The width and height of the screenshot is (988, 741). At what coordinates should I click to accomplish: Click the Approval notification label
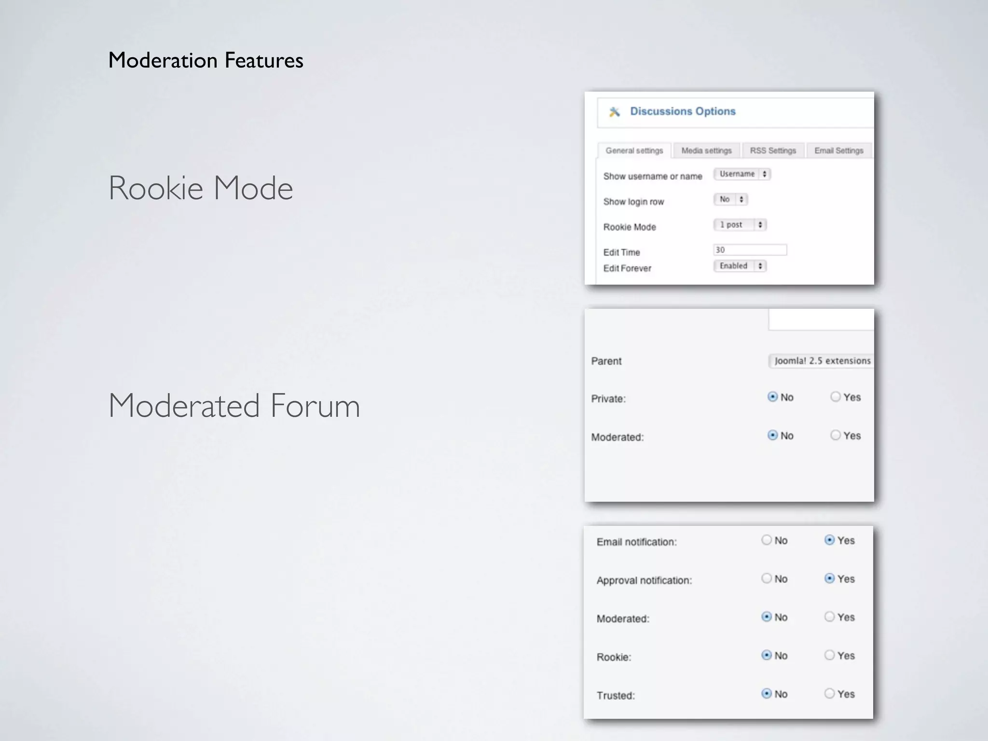(x=644, y=580)
